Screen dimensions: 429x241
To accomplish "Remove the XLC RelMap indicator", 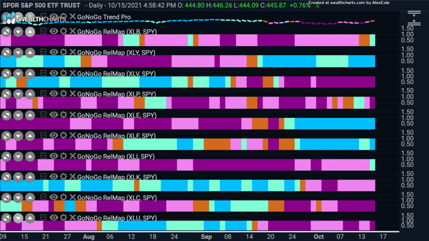I will click(72, 197).
